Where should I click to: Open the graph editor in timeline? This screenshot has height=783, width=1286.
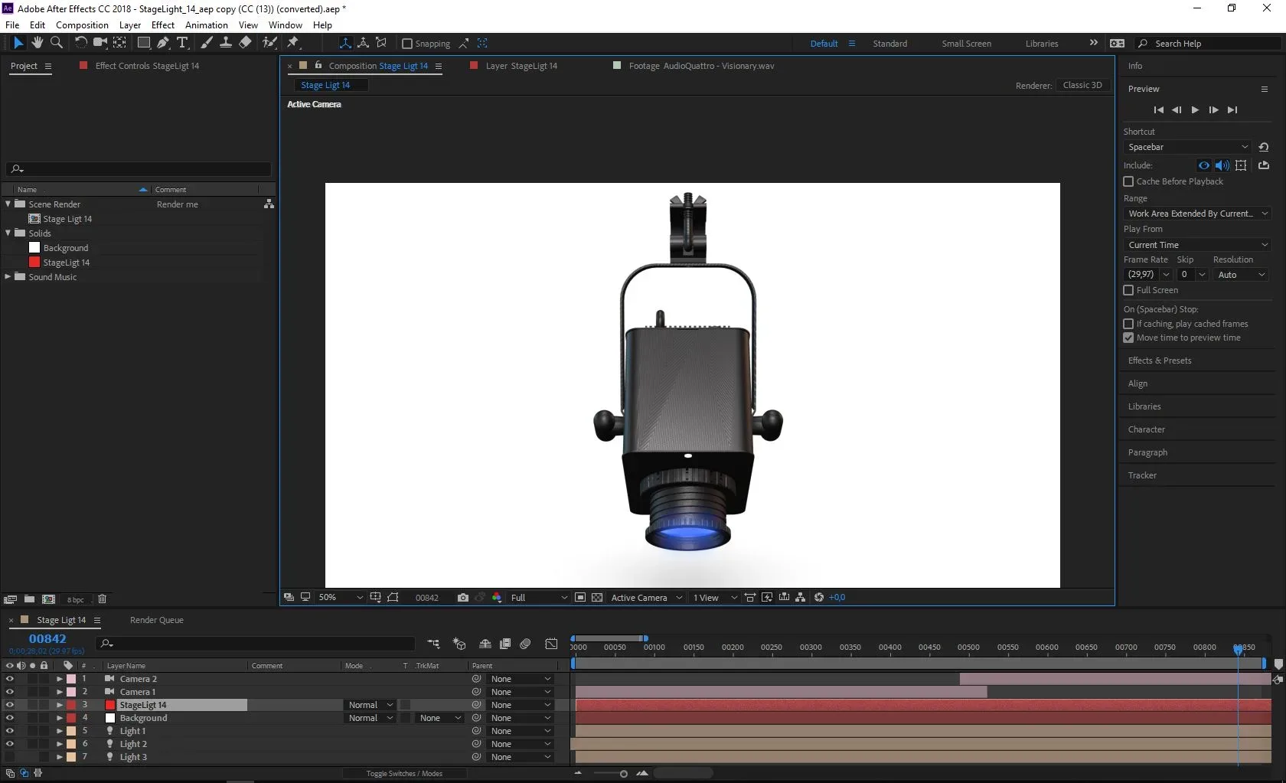tap(551, 644)
